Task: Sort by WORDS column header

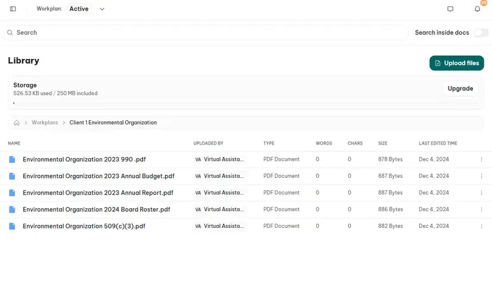Action: [x=324, y=143]
